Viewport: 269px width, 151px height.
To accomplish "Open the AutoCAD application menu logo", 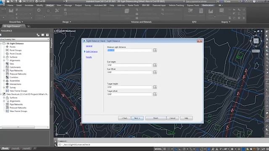I will pos(2,3).
